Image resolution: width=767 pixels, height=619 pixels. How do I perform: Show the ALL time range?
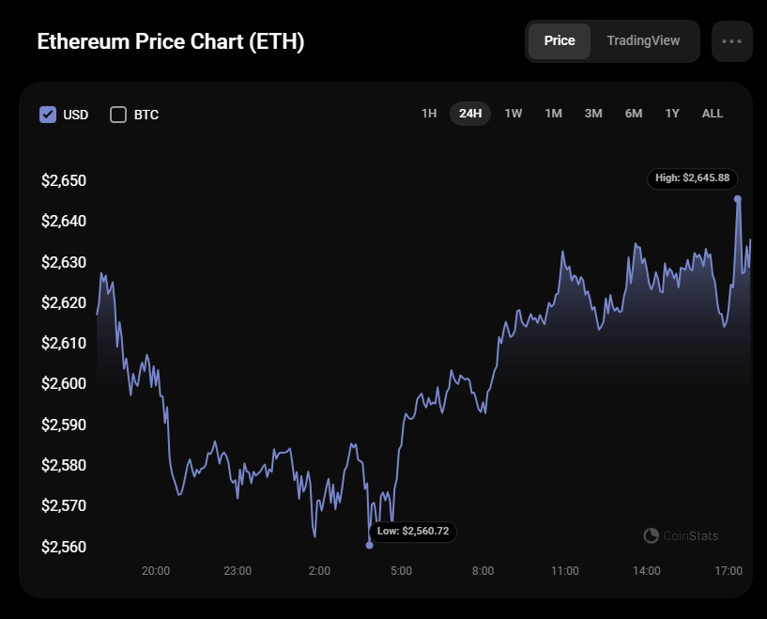tap(713, 114)
